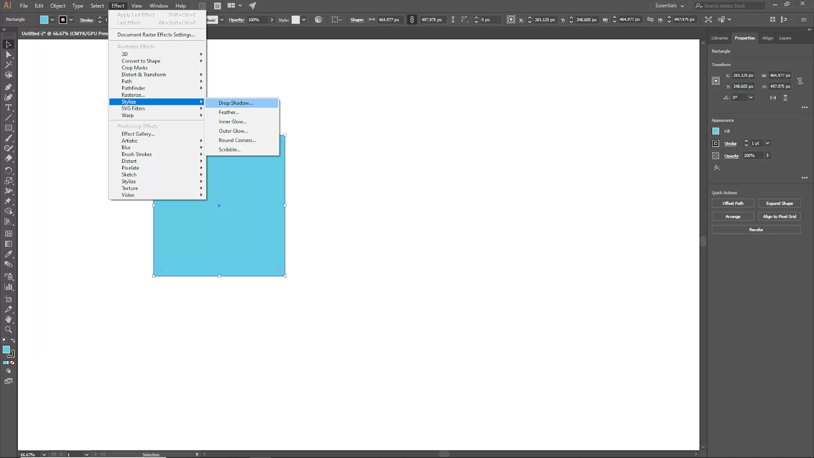
Task: Set the None color mode in toolbar
Action: click(x=12, y=363)
